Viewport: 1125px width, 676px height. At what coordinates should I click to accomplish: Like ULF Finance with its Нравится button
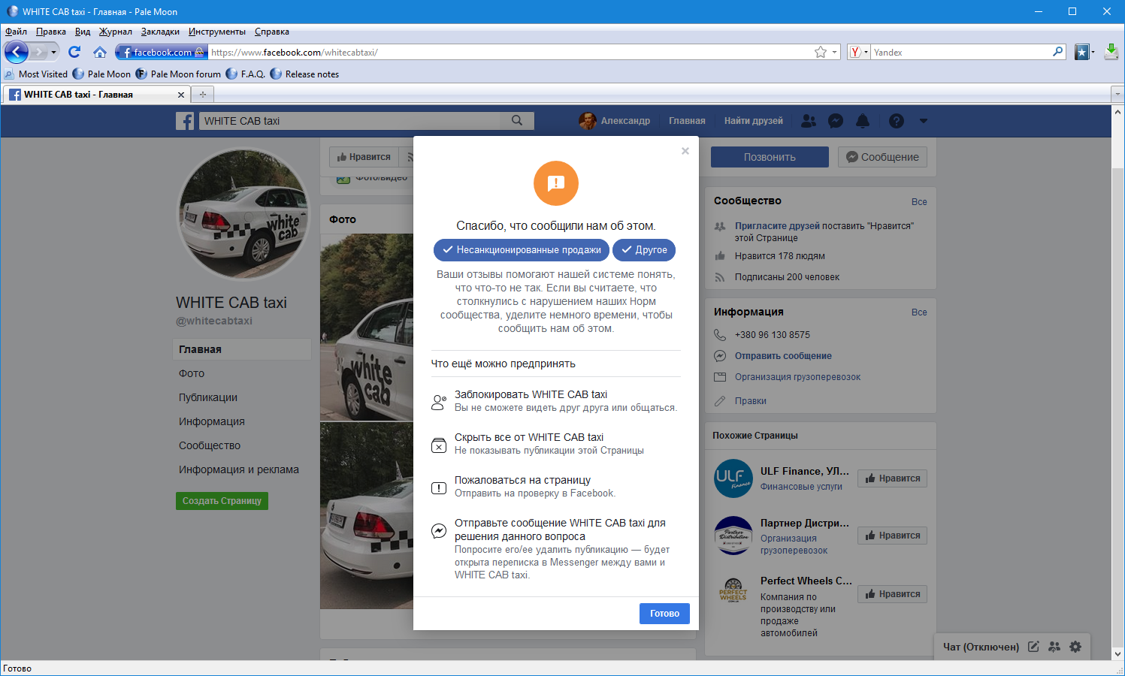[x=892, y=478]
